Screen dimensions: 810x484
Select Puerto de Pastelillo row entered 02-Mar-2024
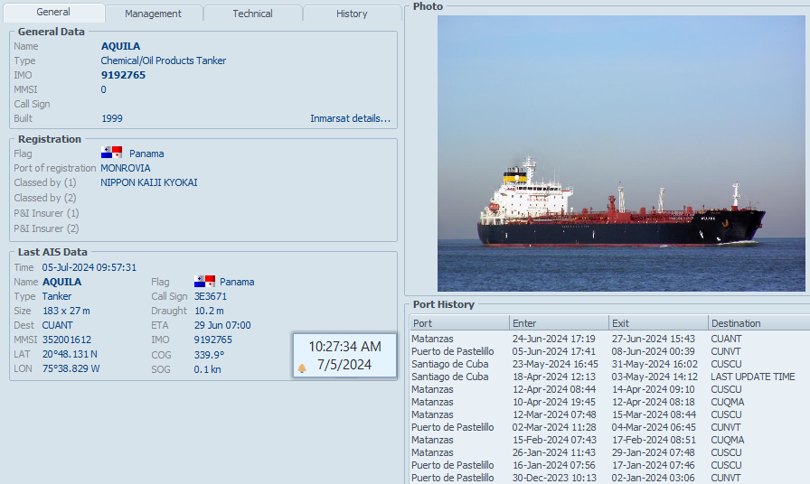tap(609, 427)
